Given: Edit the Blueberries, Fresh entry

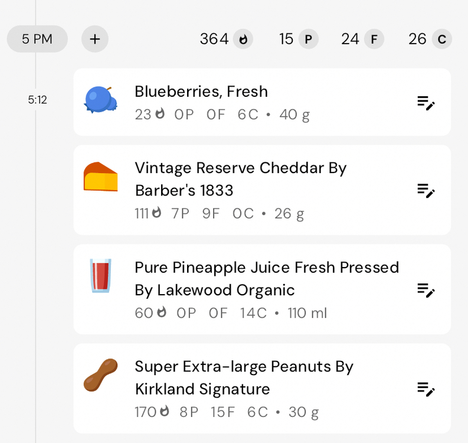Looking at the screenshot, I should click(426, 102).
